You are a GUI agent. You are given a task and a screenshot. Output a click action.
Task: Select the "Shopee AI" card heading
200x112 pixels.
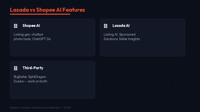31,26
